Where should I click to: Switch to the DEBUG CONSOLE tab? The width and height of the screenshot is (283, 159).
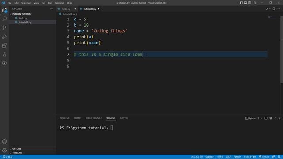[94, 118]
